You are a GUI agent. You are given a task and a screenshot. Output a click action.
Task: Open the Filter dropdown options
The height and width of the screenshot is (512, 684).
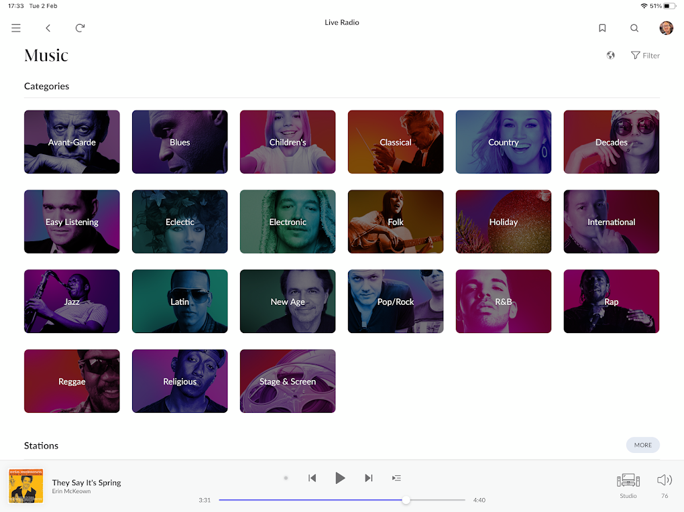point(644,55)
